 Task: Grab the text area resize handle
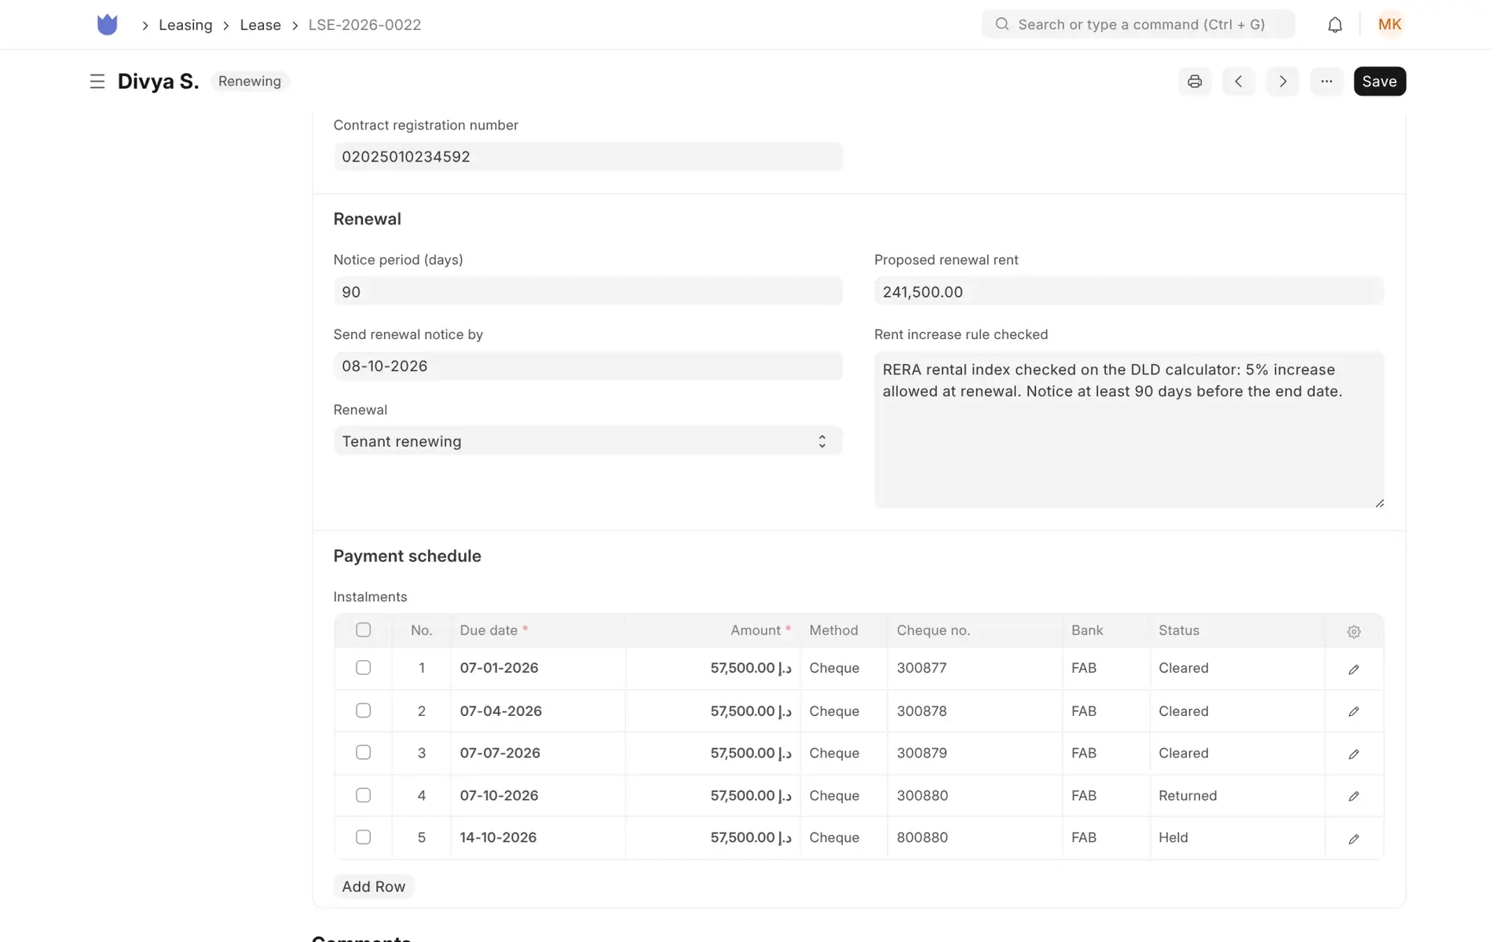click(x=1379, y=503)
